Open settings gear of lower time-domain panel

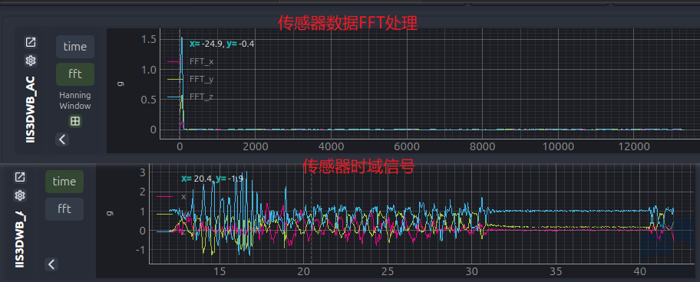tap(20, 195)
